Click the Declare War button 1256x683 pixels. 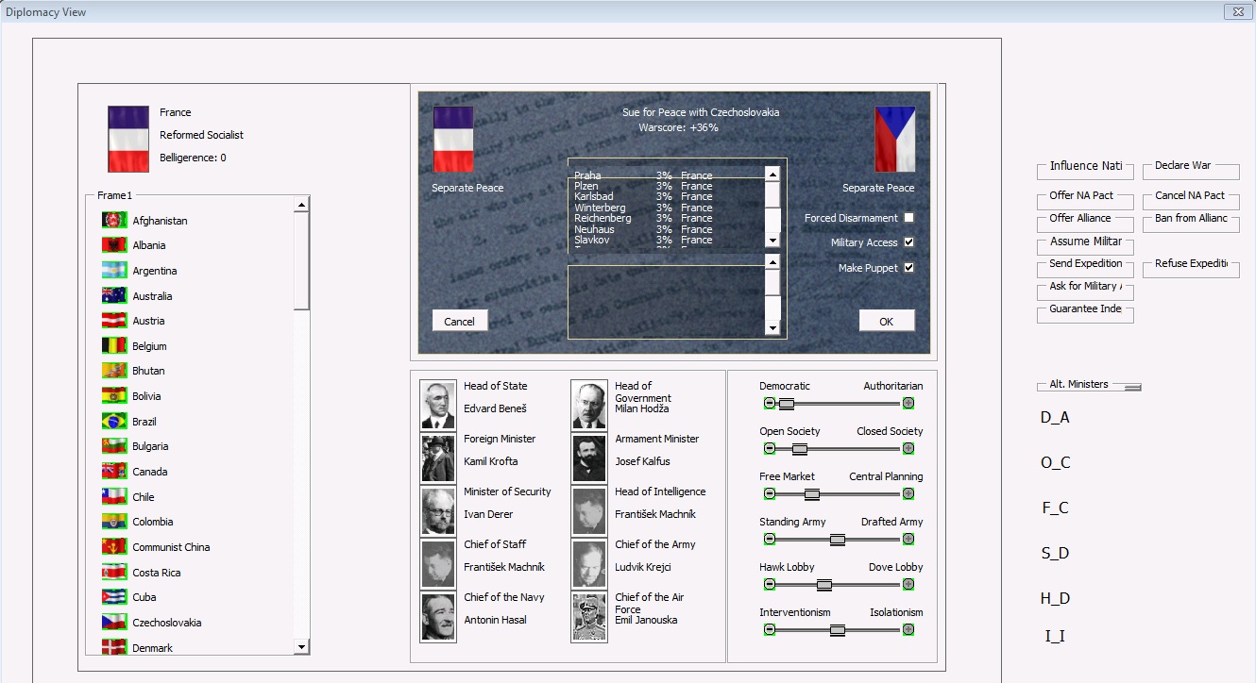[x=1190, y=167]
